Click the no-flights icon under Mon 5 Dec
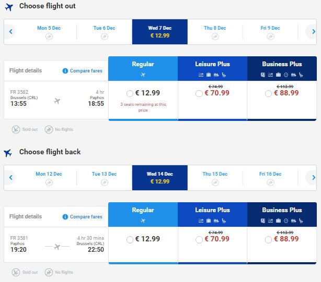Viewport: 321px width, 282px height. [49, 36]
